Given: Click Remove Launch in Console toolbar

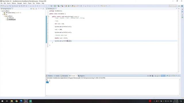Looking at the screenshot, I should tap(150, 76).
